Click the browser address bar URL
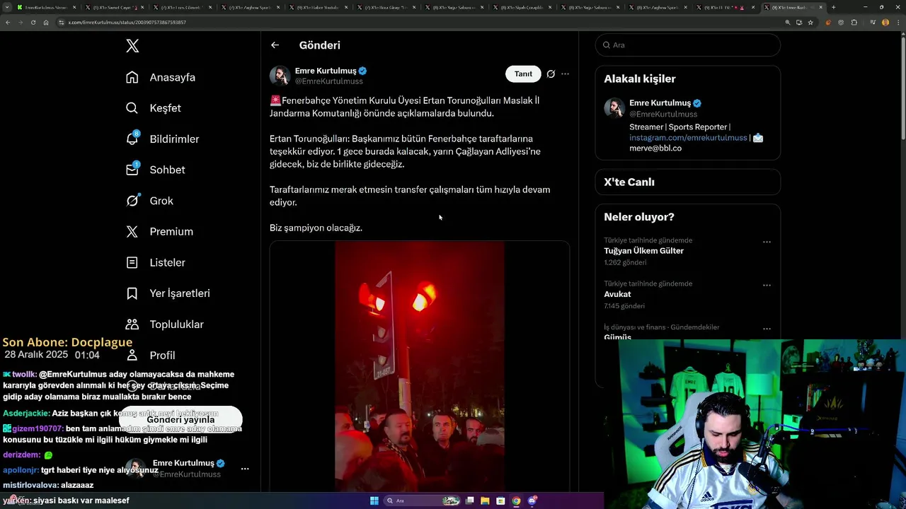Image resolution: width=906 pixels, height=509 pixels. (x=127, y=23)
